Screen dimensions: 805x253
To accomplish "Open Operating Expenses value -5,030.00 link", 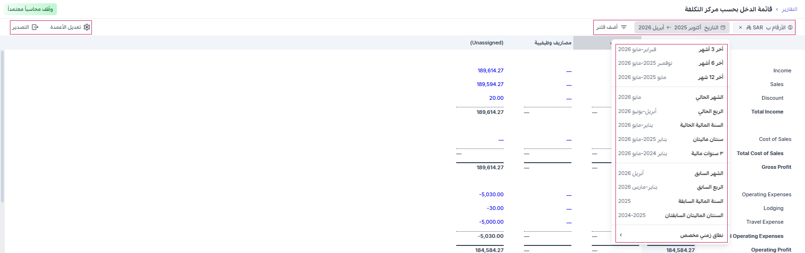I will tap(491, 194).
